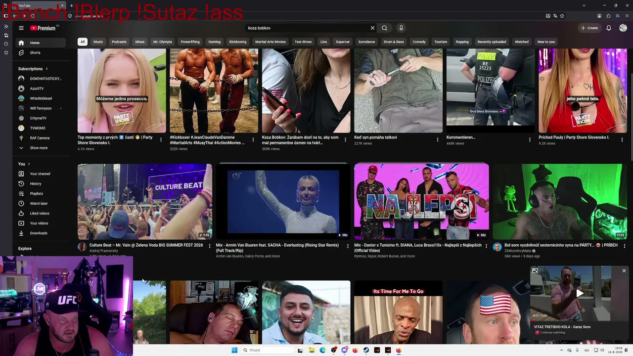The image size is (633, 356).
Task: Select the All filter chip
Action: tap(83, 42)
